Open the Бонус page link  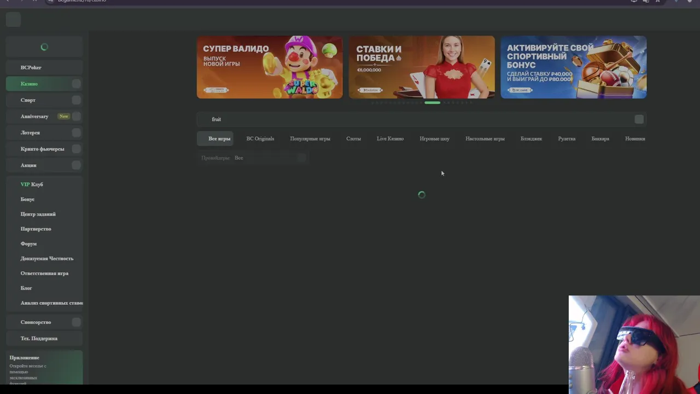27,199
